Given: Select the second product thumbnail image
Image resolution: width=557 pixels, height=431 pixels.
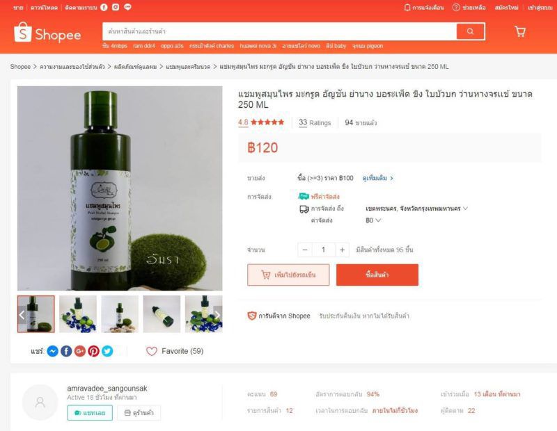Looking at the screenshot, I should (x=78, y=314).
